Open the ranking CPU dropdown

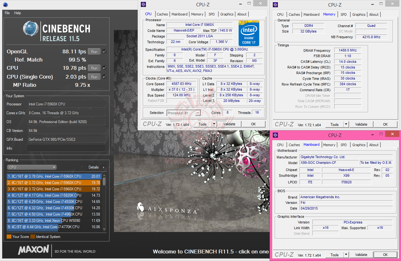point(32,167)
